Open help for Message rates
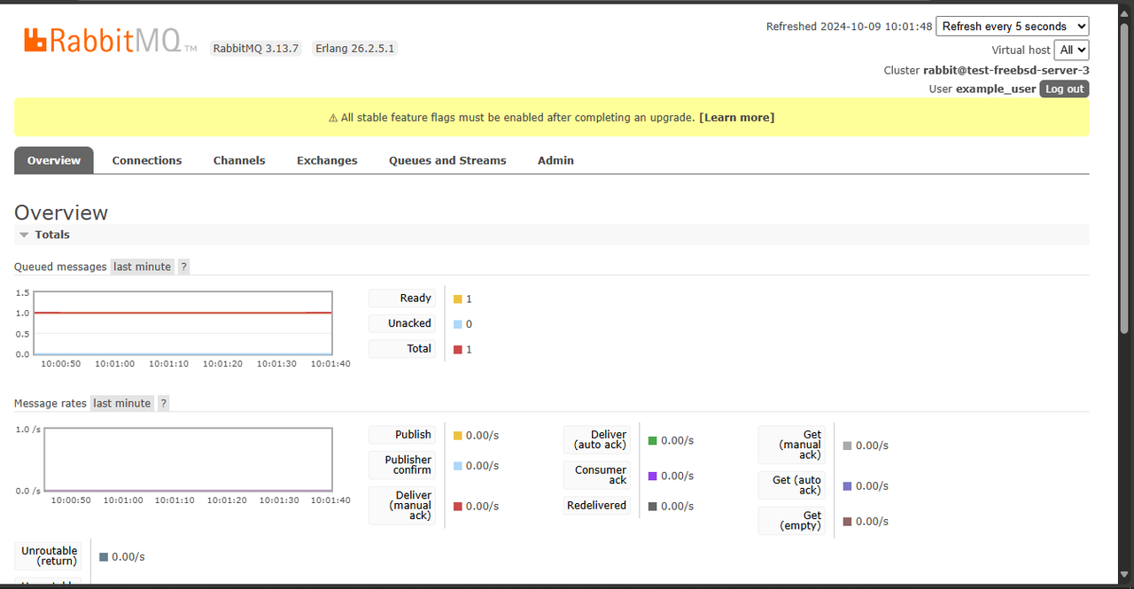This screenshot has width=1134, height=589. click(164, 403)
